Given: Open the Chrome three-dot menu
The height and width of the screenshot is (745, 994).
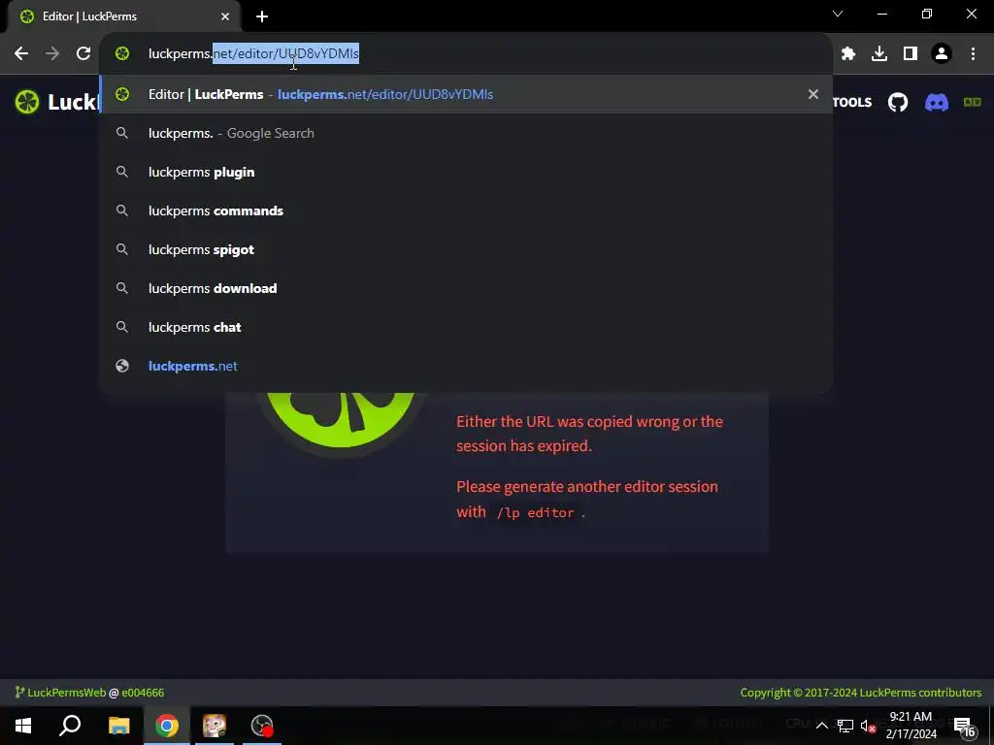Looking at the screenshot, I should point(973,54).
